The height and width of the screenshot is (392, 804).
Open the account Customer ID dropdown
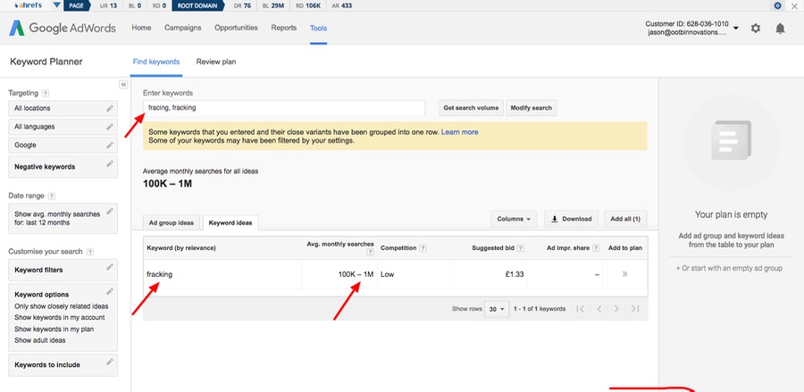pyautogui.click(x=736, y=29)
